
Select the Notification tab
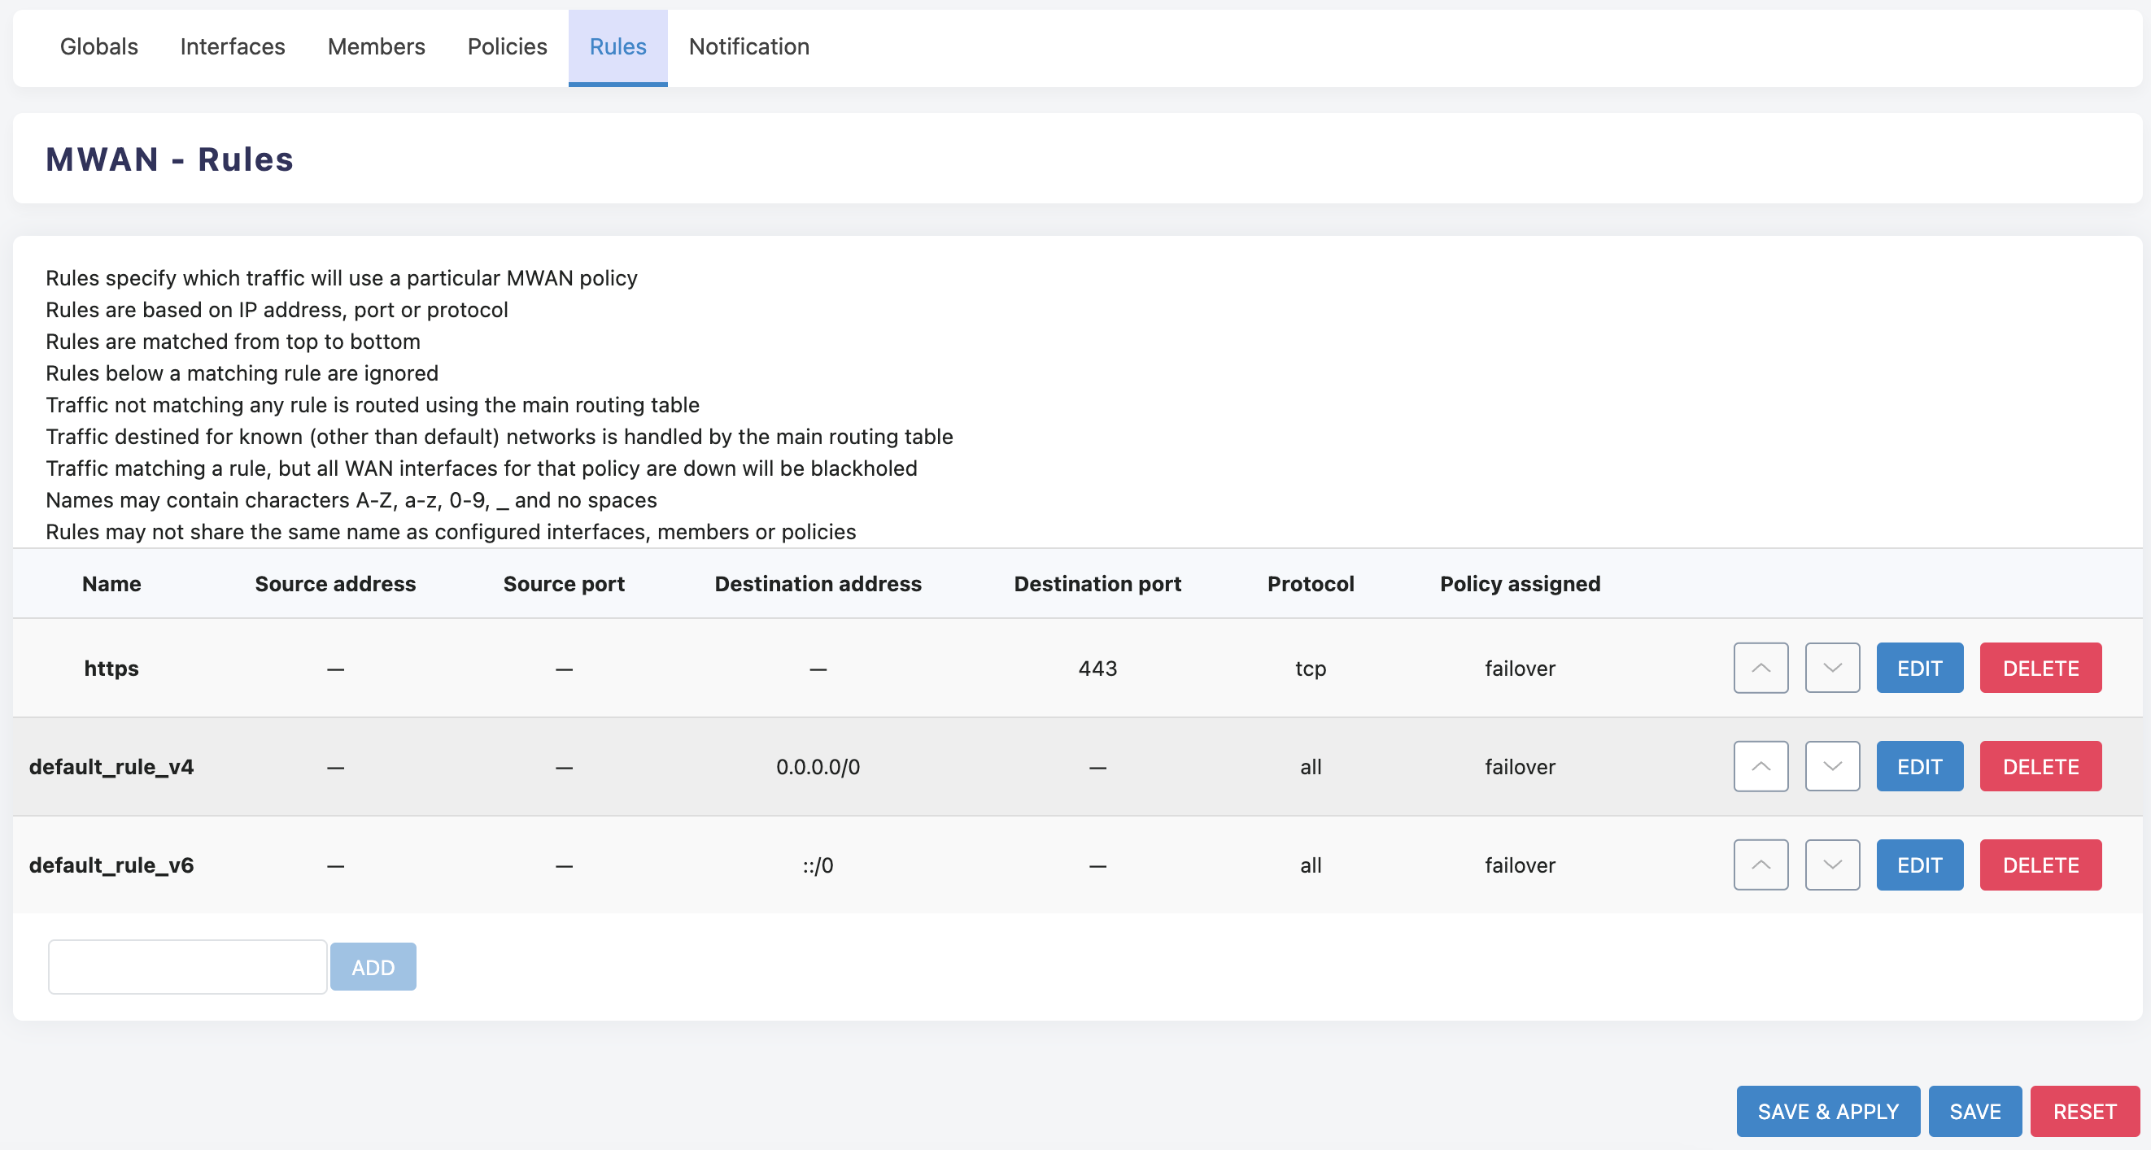point(748,46)
